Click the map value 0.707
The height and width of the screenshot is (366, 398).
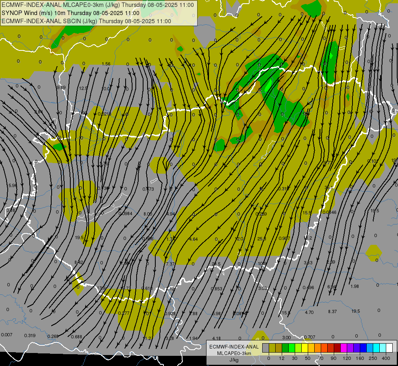[309, 337]
